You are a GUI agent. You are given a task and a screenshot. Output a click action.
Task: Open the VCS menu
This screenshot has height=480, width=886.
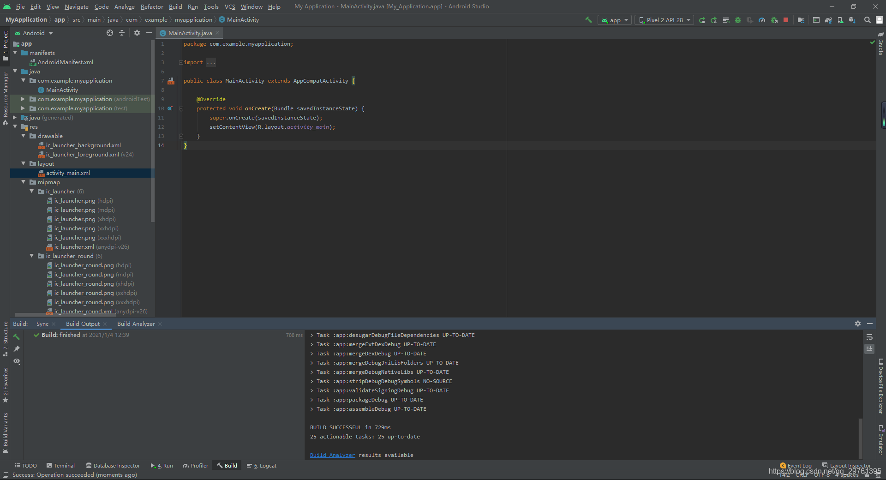click(x=230, y=6)
